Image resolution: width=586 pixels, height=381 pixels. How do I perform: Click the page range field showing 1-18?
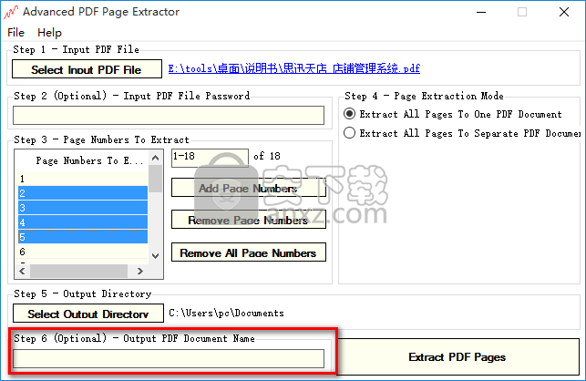210,158
